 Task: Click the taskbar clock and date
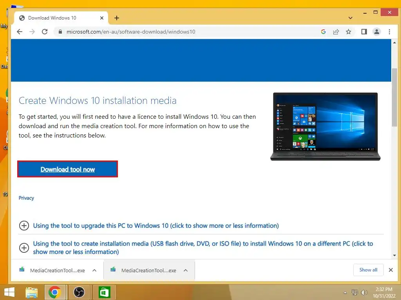pos(384,293)
